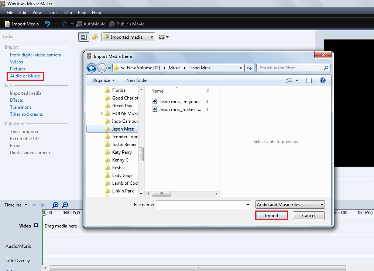This screenshot has height=271, width=374.
Task: Click the Titles and credits link
Action: (x=27, y=114)
